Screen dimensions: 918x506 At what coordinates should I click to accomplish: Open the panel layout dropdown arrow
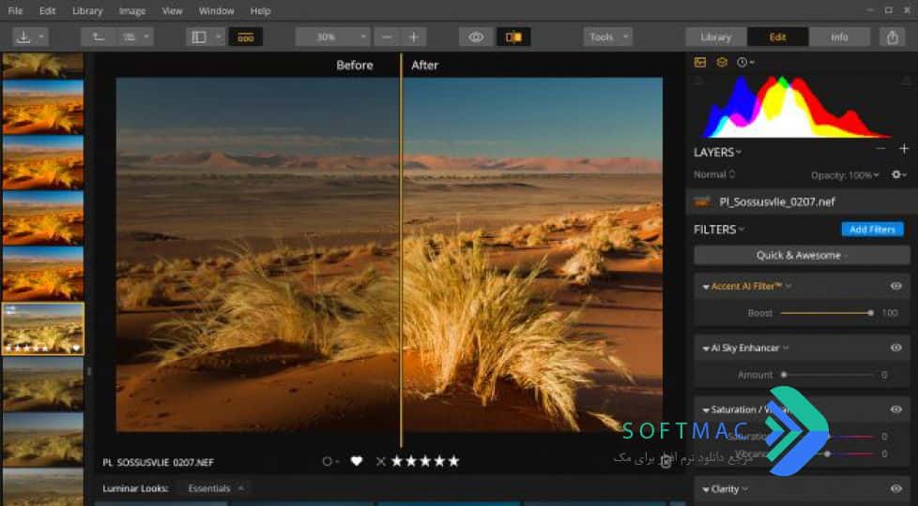click(x=218, y=37)
